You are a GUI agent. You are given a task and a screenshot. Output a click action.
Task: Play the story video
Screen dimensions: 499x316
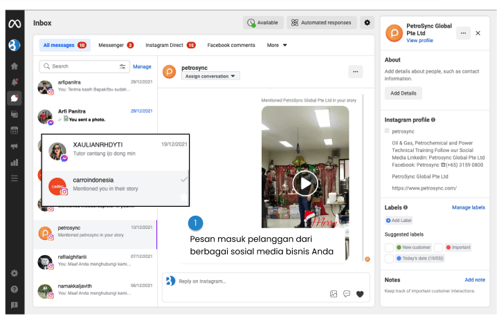(305, 183)
